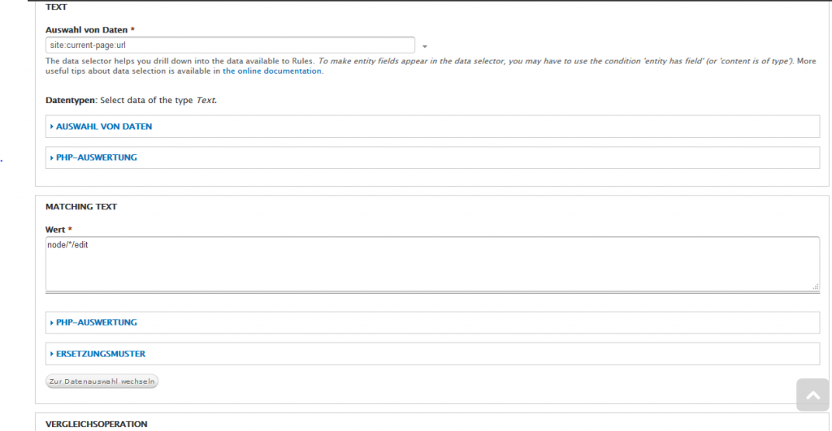
Task: Click the resize grip of Wert textarea
Action: coord(815,286)
